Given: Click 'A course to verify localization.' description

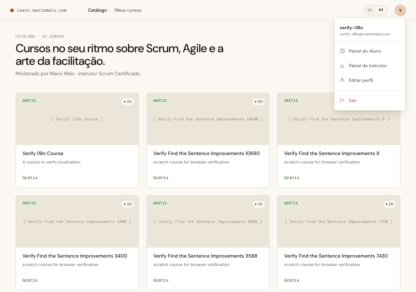Looking at the screenshot, I should (x=52, y=162).
